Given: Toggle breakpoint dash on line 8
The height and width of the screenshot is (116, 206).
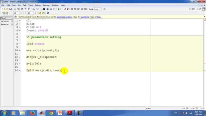Looking at the screenshot, I should (x=20, y=44).
